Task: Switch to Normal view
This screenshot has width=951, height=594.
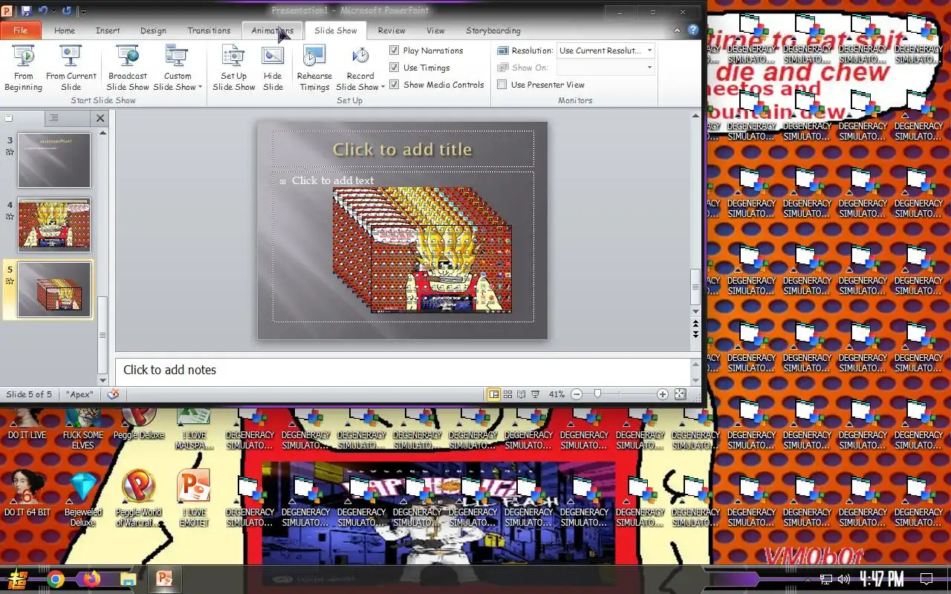Action: point(493,394)
